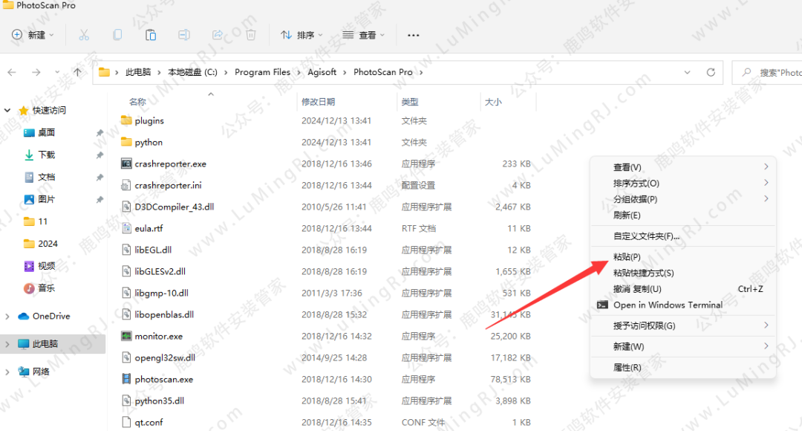Screen dimensions: 802x431
Task: Click the Delete trash icon in toolbar
Action: (x=251, y=35)
